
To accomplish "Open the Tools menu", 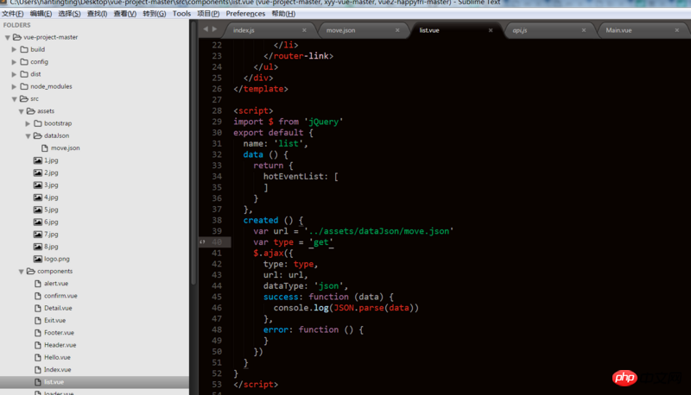I will tap(181, 14).
